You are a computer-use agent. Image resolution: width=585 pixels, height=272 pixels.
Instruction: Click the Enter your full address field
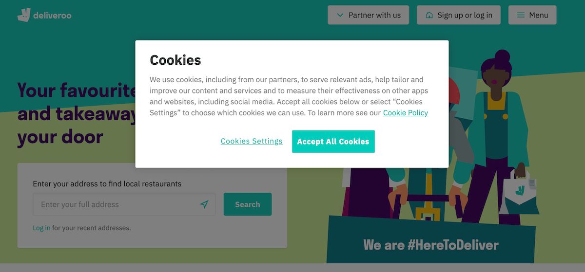pyautogui.click(x=124, y=204)
